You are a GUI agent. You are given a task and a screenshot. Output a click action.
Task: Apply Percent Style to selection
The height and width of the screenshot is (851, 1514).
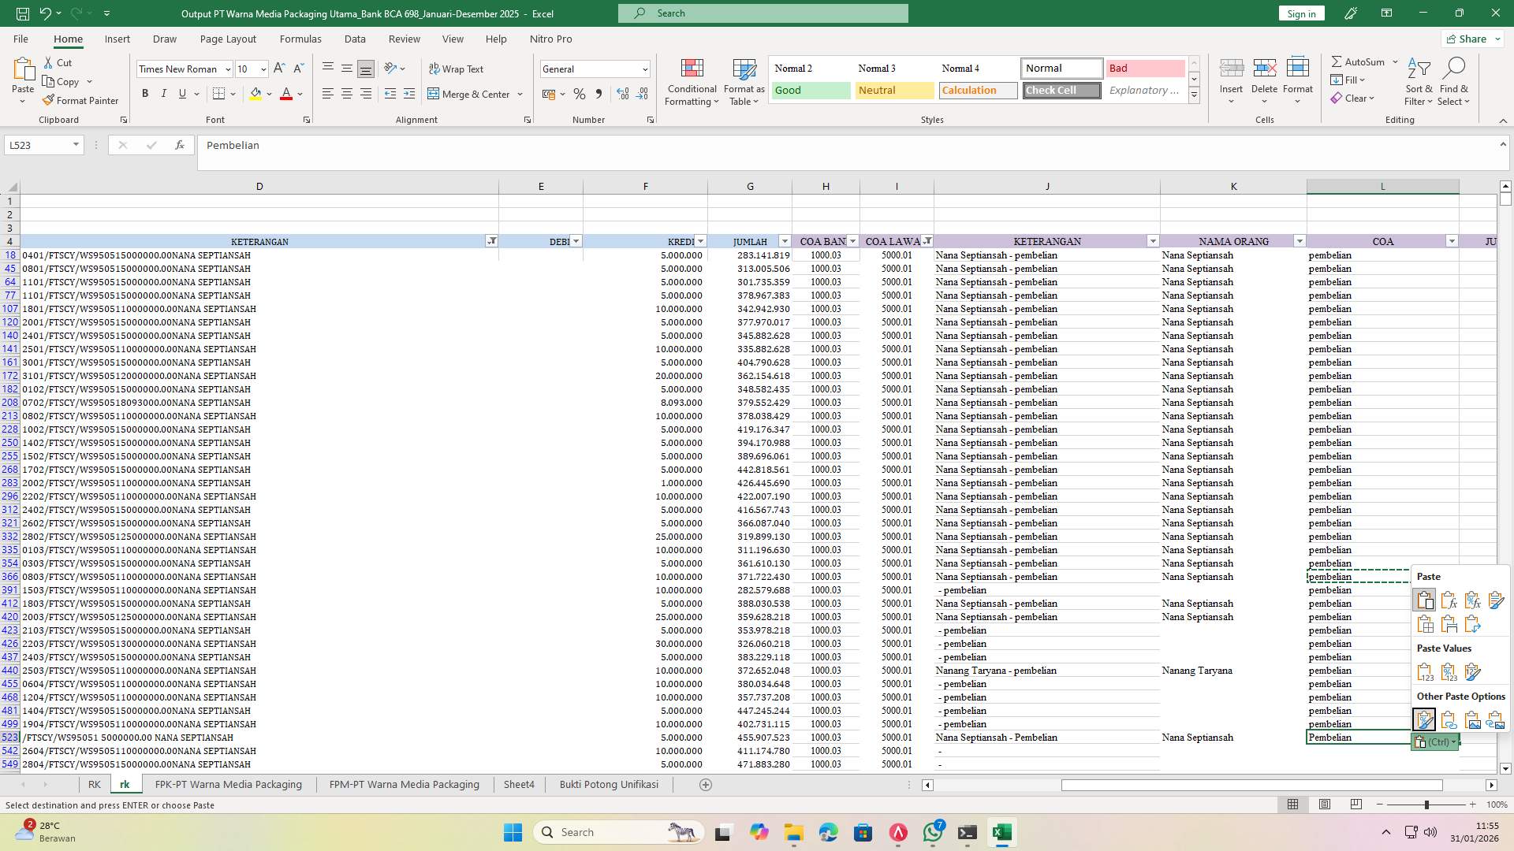[x=580, y=94]
